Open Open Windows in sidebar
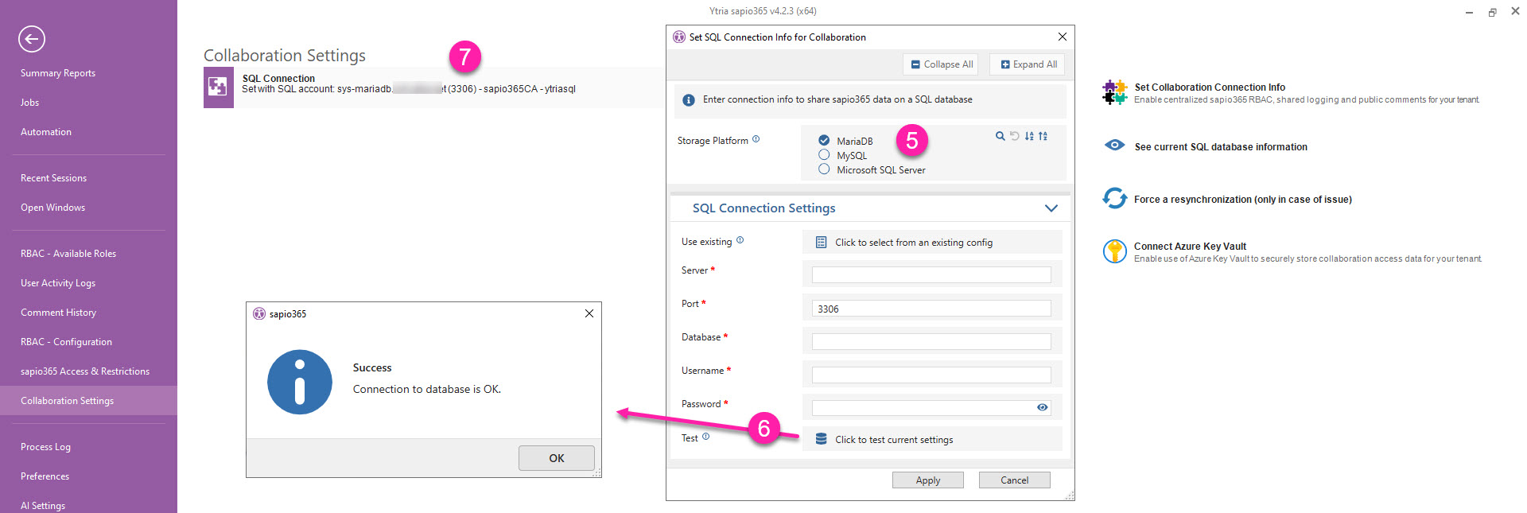Screen dimensions: 1527x513 (52, 208)
